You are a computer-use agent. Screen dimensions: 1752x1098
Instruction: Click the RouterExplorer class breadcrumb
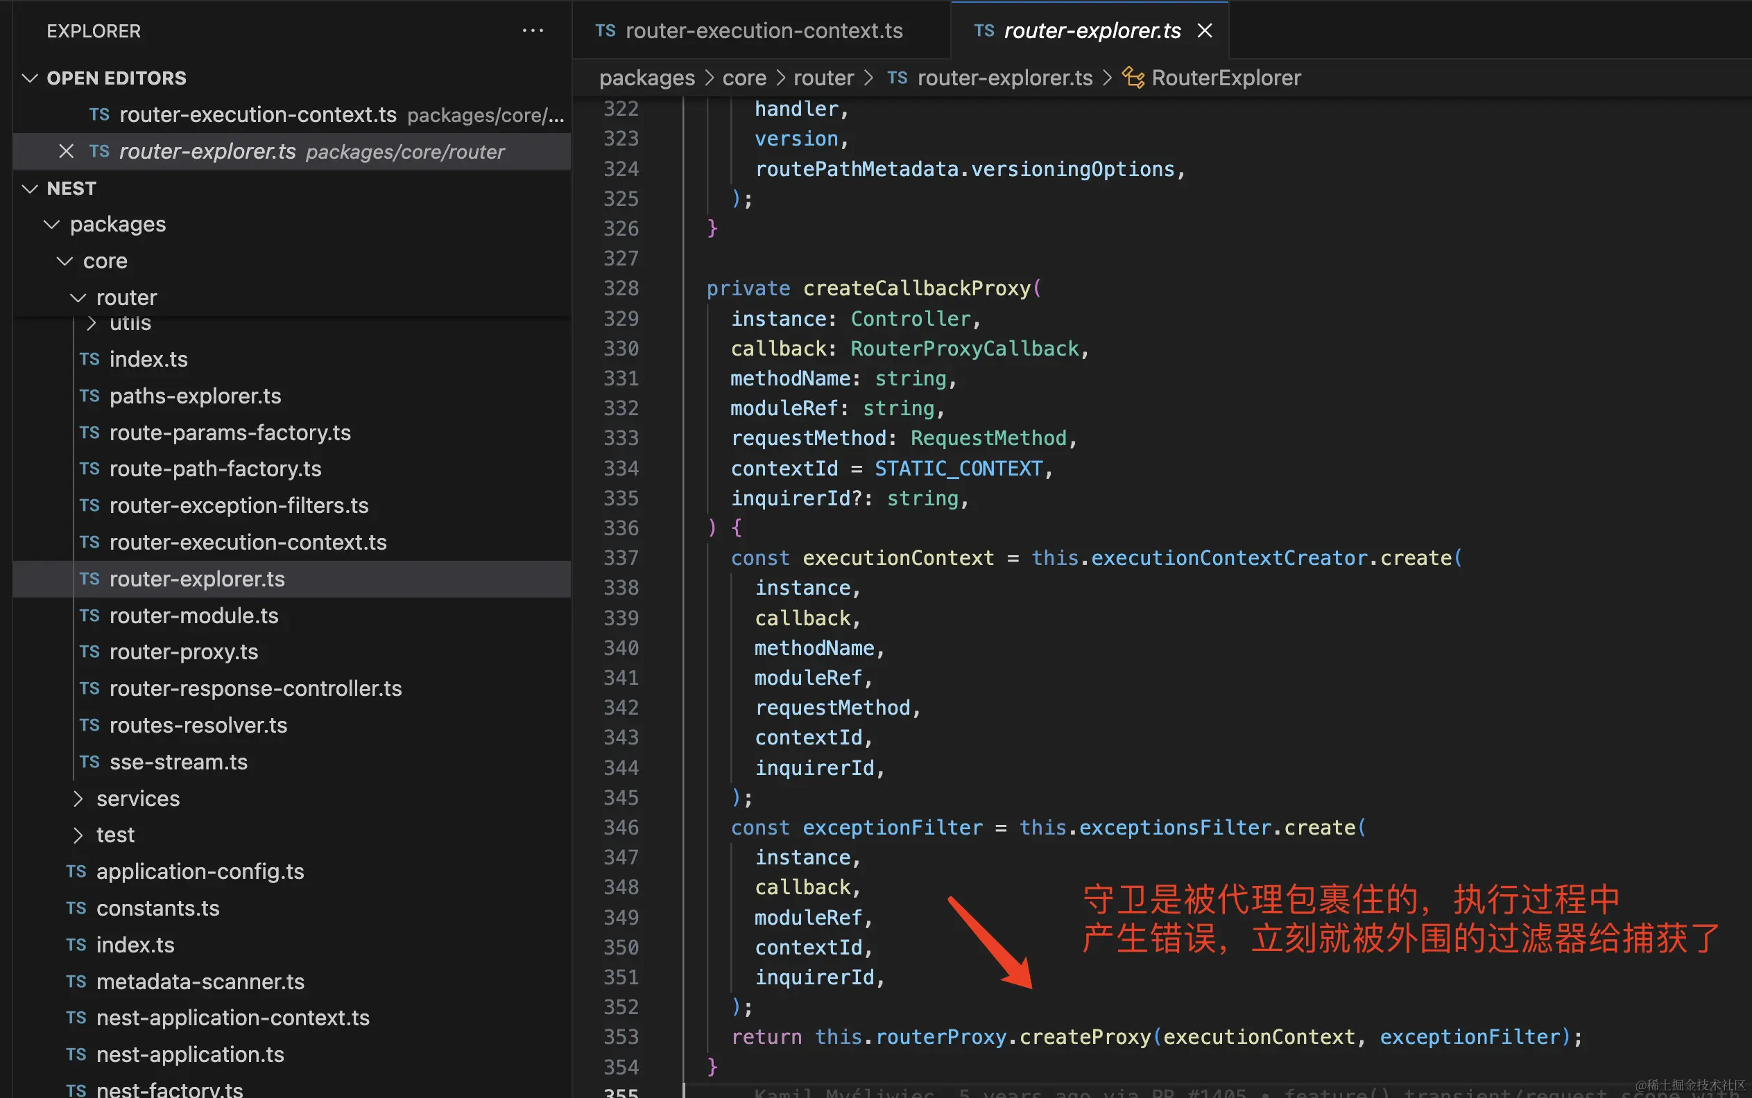click(1226, 78)
